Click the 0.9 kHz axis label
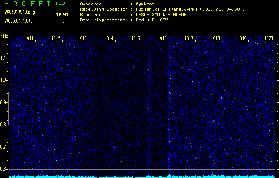This screenshot has width=279, height=178. 3,102
